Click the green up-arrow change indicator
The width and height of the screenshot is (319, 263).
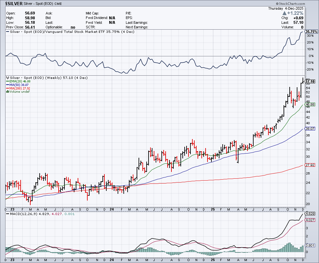(x=284, y=13)
